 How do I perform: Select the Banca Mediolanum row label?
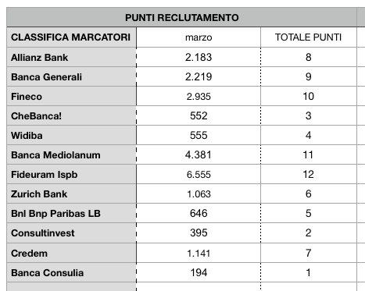[71, 154]
